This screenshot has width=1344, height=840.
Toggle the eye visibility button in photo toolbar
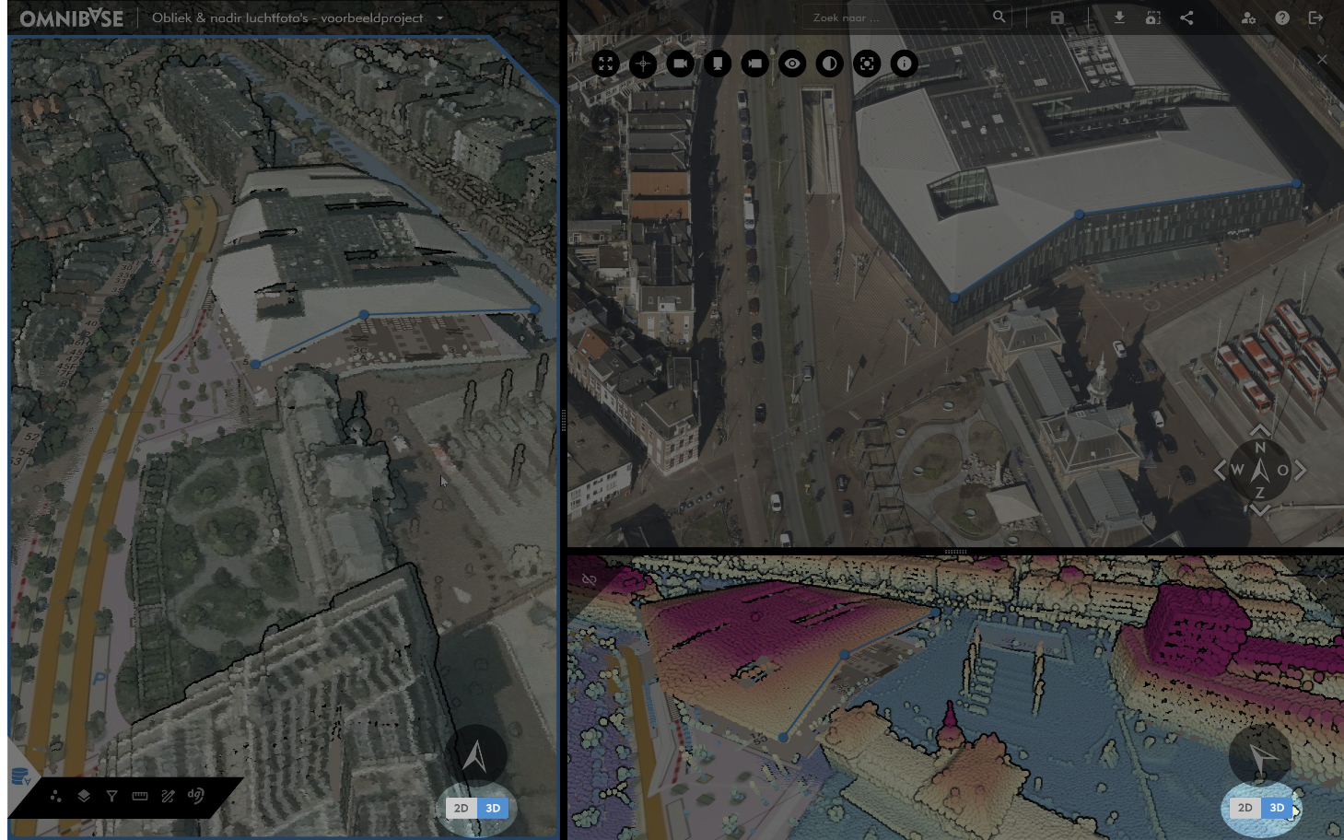pos(792,64)
